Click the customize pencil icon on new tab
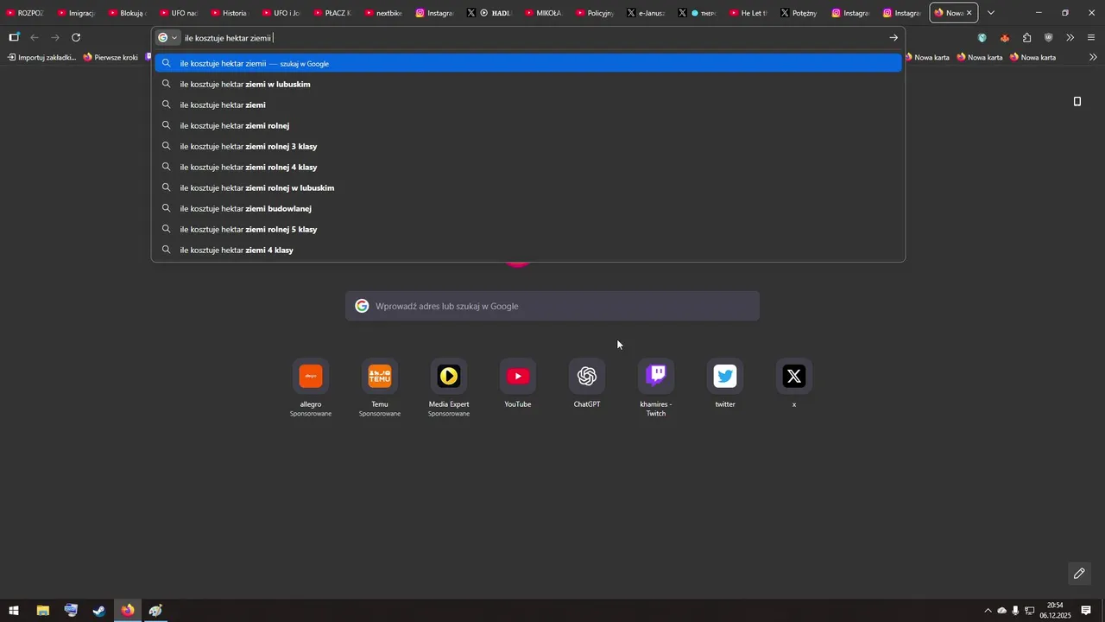Viewport: 1105px width, 622px height. 1079,574
